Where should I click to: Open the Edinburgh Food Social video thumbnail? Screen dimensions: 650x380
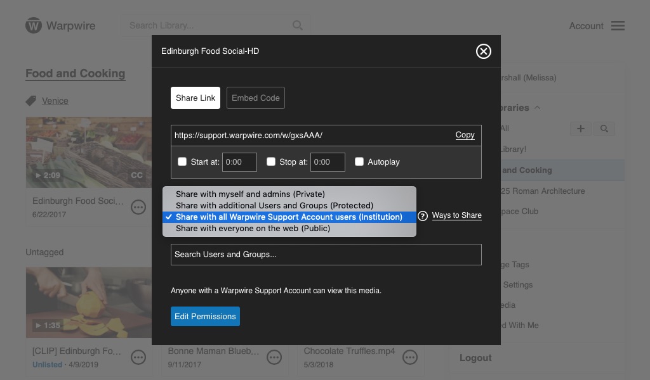click(x=89, y=153)
